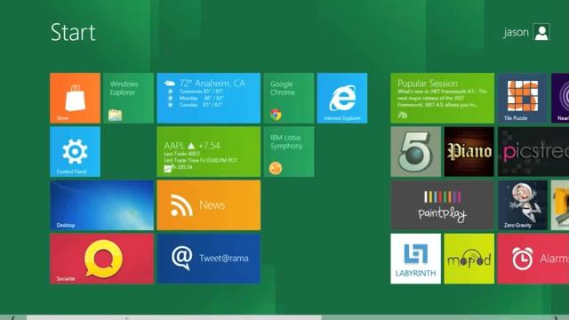Open the Store tile
569x320 pixels.
point(75,98)
